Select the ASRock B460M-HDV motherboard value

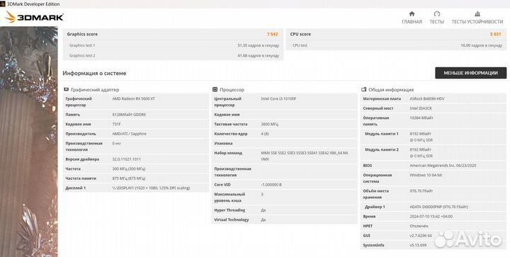click(x=426, y=99)
